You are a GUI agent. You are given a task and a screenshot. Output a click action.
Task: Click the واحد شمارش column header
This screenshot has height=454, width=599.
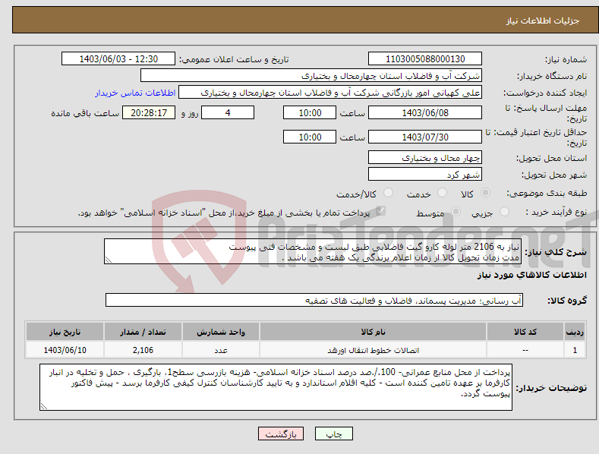[x=220, y=332]
